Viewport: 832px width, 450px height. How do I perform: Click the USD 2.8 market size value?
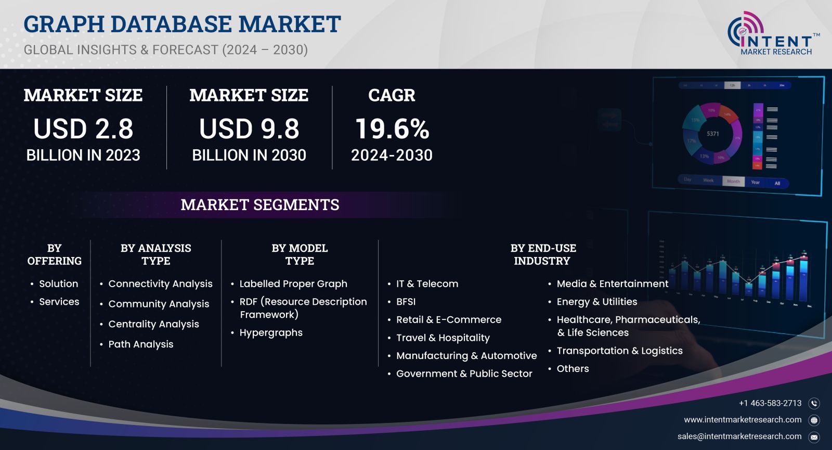click(83, 128)
